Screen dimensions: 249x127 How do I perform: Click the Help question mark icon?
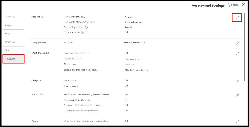click(230, 5)
